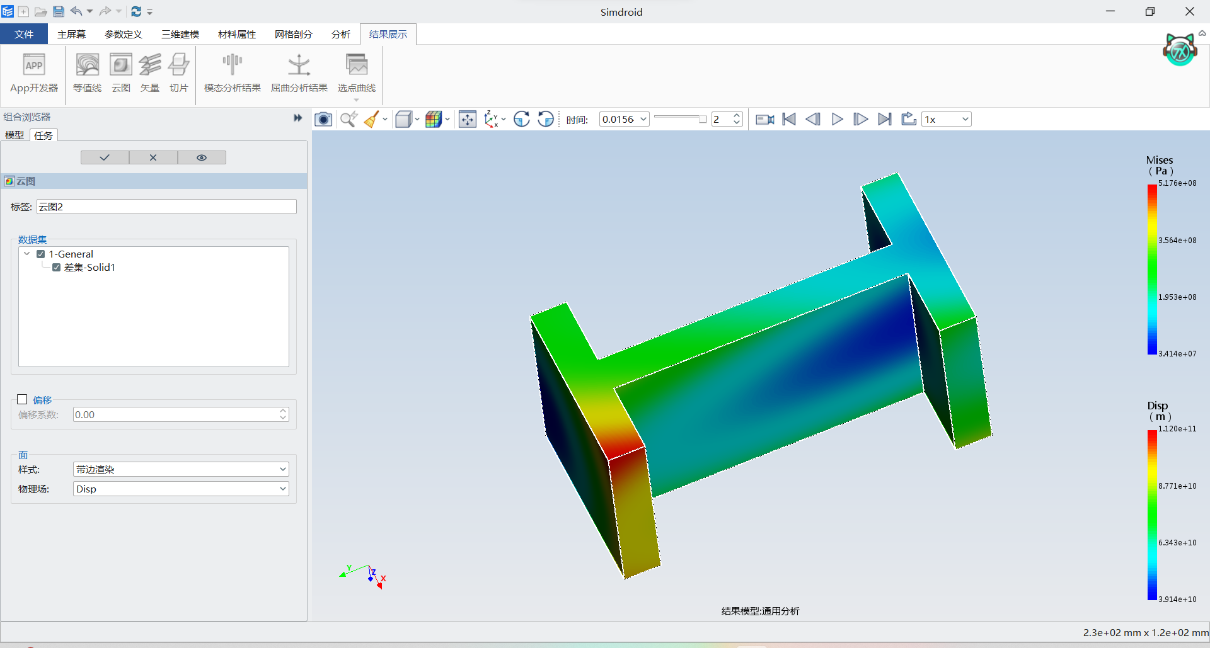Click the Disp color legend bar
The image size is (1210, 648).
[x=1152, y=515]
